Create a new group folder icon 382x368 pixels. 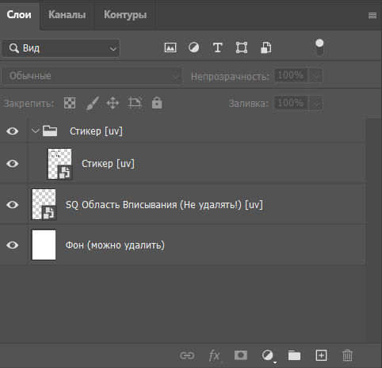[x=294, y=355]
